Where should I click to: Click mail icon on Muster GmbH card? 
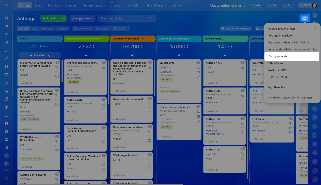click(198, 72)
